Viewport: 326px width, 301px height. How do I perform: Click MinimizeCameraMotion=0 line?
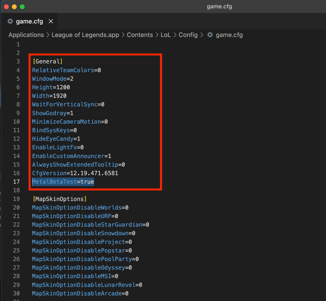[70, 122]
